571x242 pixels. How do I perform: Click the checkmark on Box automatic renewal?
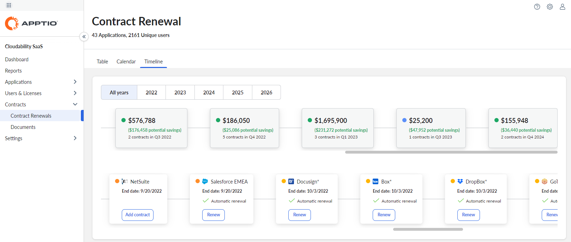376,201
